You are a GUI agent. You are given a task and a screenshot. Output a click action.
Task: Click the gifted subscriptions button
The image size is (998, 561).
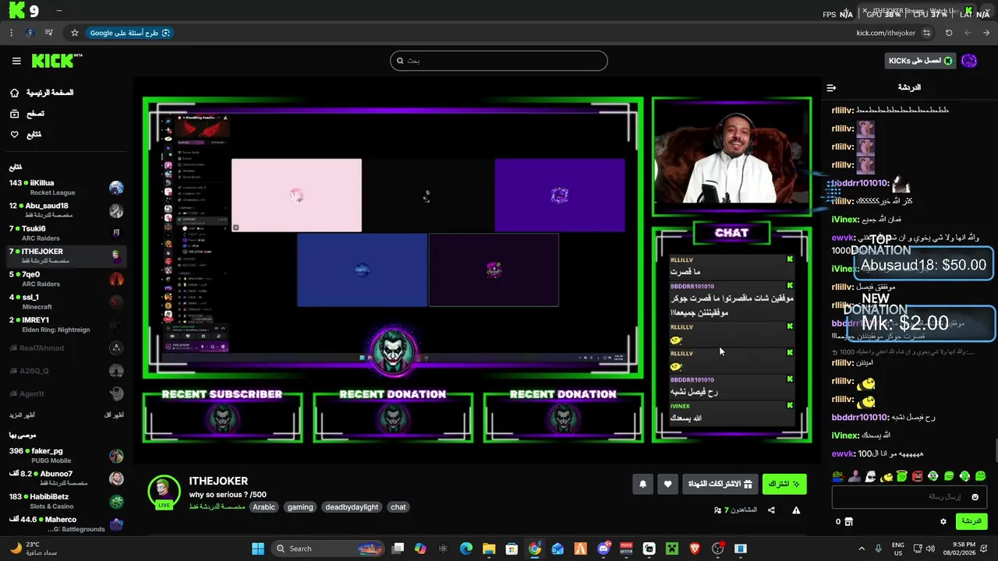pyautogui.click(x=720, y=484)
